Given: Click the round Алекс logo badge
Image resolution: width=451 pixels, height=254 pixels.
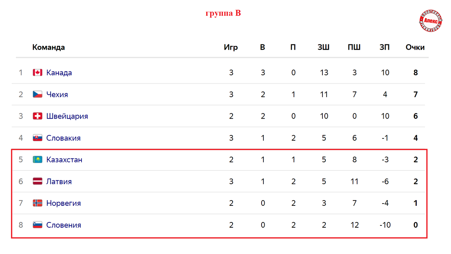Looking at the screenshot, I should click(430, 20).
